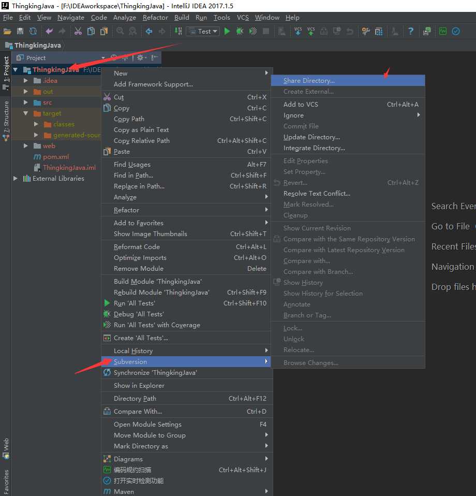Open the VCS menu in menu bar
Viewport: 476px width, 496px height.
pos(243,18)
